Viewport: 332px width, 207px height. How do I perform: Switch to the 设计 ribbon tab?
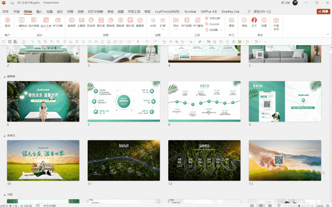[60, 12]
